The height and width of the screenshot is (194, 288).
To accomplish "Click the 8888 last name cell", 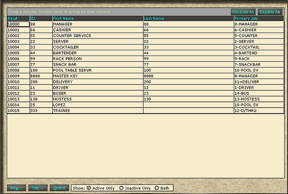I will 189,76.
